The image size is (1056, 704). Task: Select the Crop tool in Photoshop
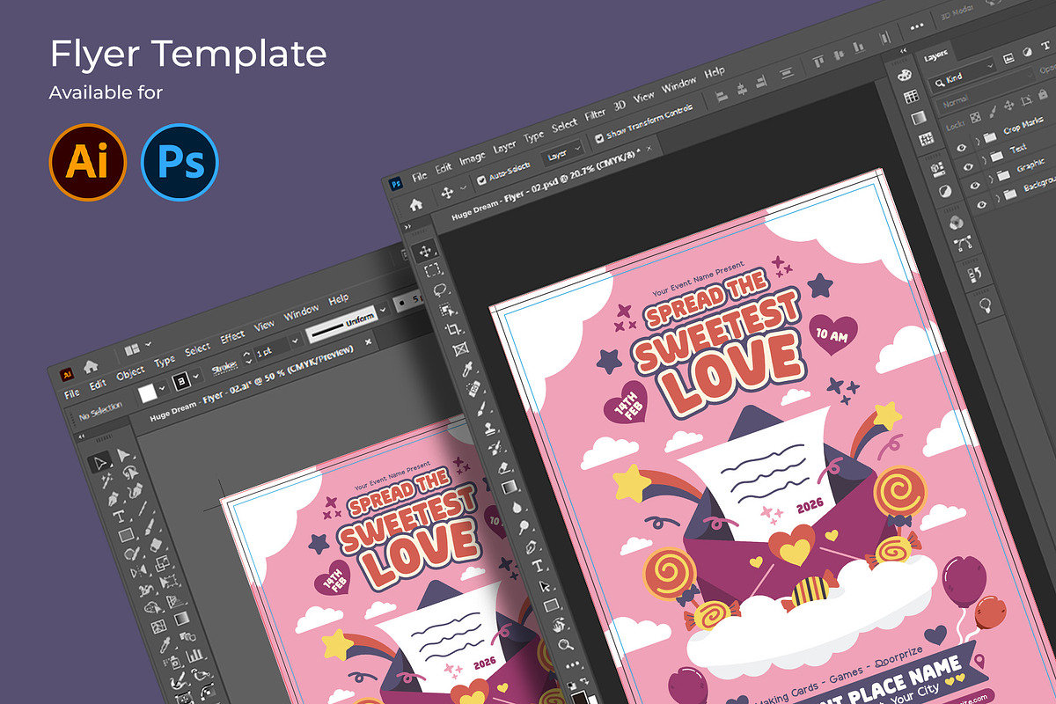[x=452, y=329]
